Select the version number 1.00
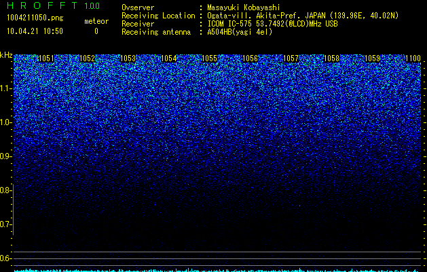427x272 pixels. tap(92, 5)
